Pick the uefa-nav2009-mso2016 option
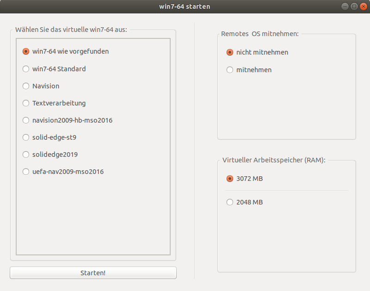Viewport: 370px width, 291px height. coord(26,172)
